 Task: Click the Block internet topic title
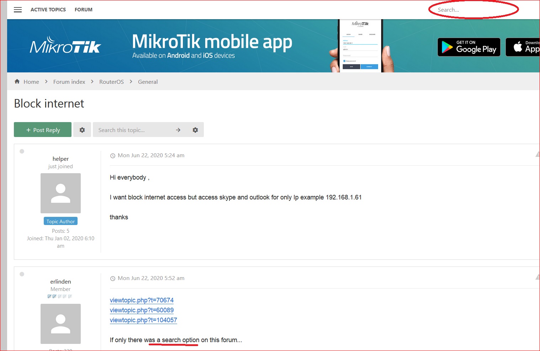click(x=49, y=104)
